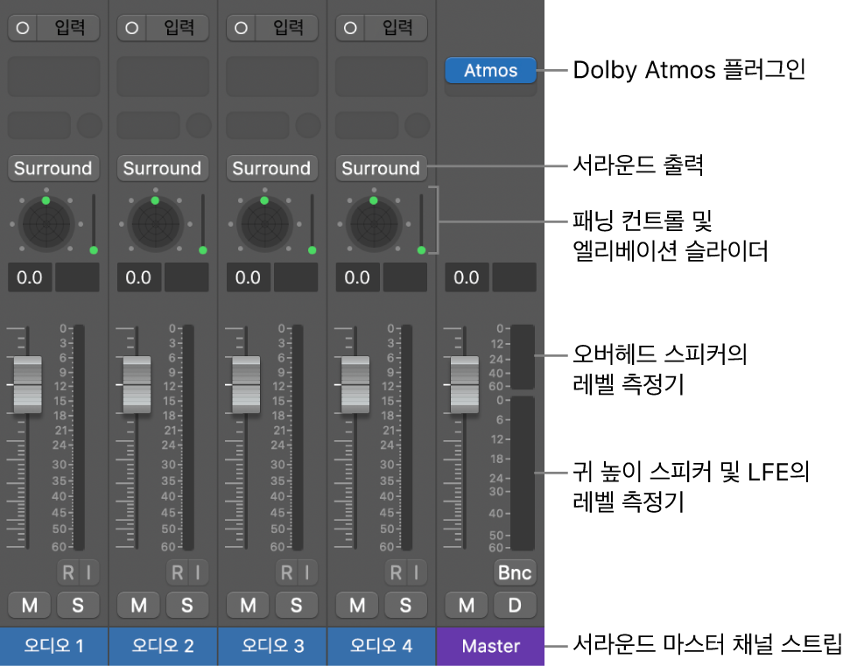The height and width of the screenshot is (666, 850).
Task: Toggle input format circle on 오디오 3
Action: click(x=241, y=28)
